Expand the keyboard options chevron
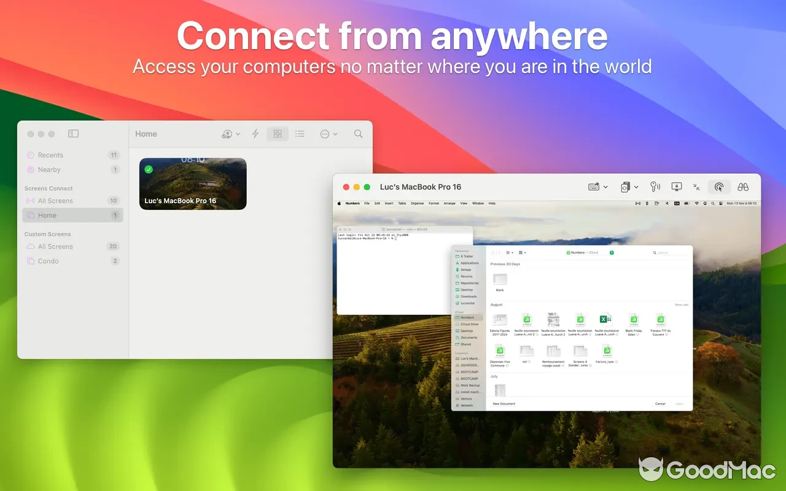This screenshot has height=491, width=786. [605, 187]
